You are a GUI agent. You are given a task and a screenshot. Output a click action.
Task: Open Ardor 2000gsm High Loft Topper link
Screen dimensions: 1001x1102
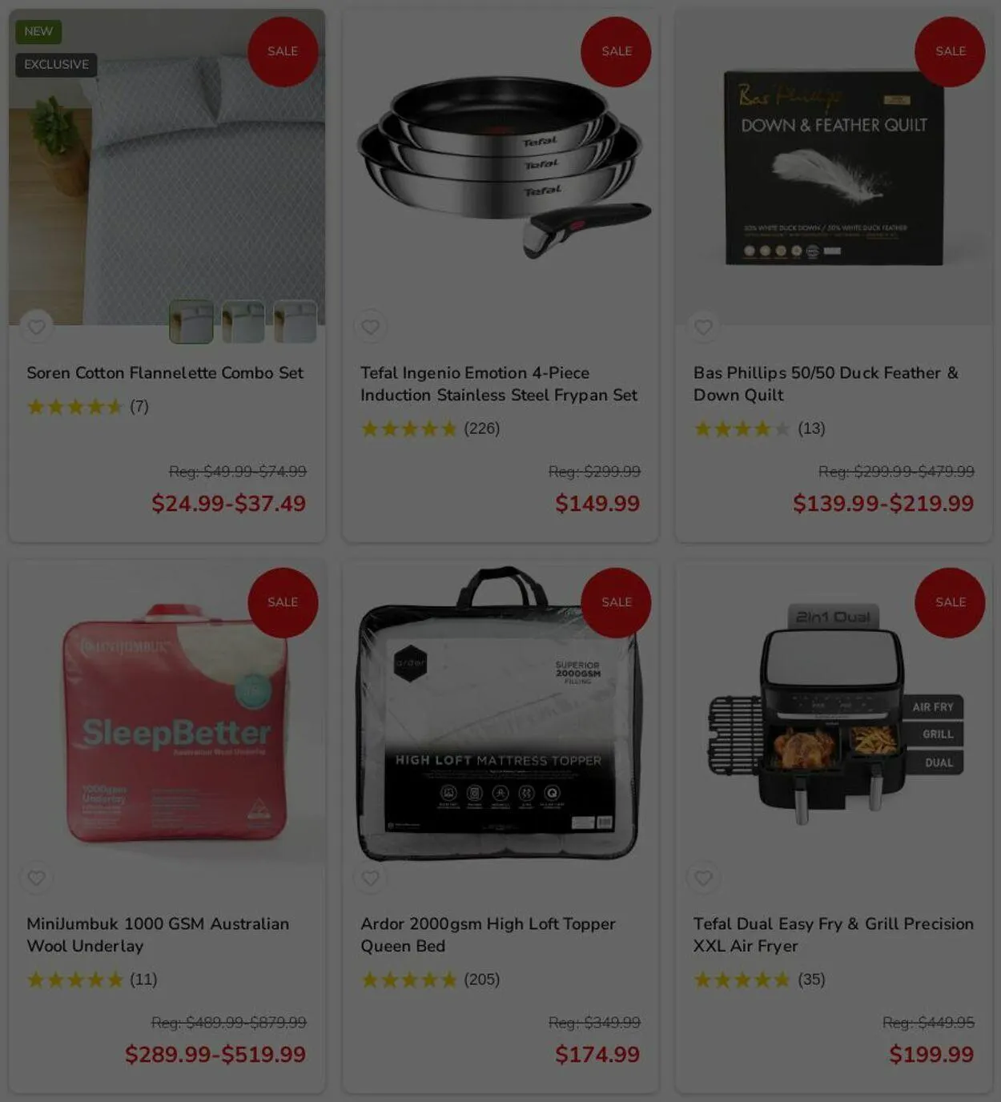(x=488, y=935)
